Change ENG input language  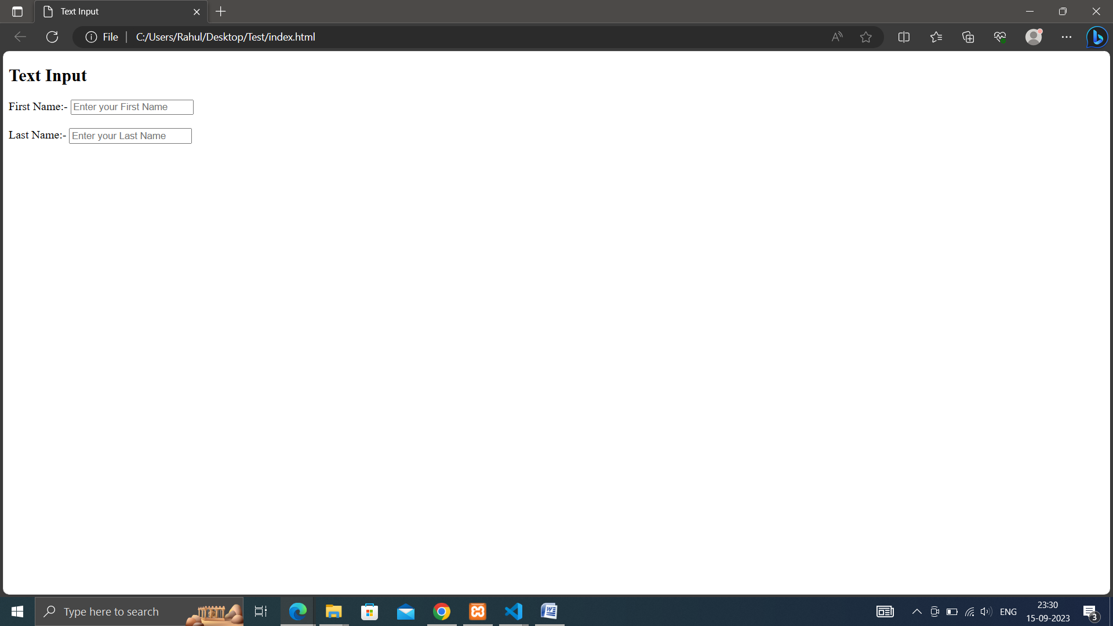[1009, 612]
